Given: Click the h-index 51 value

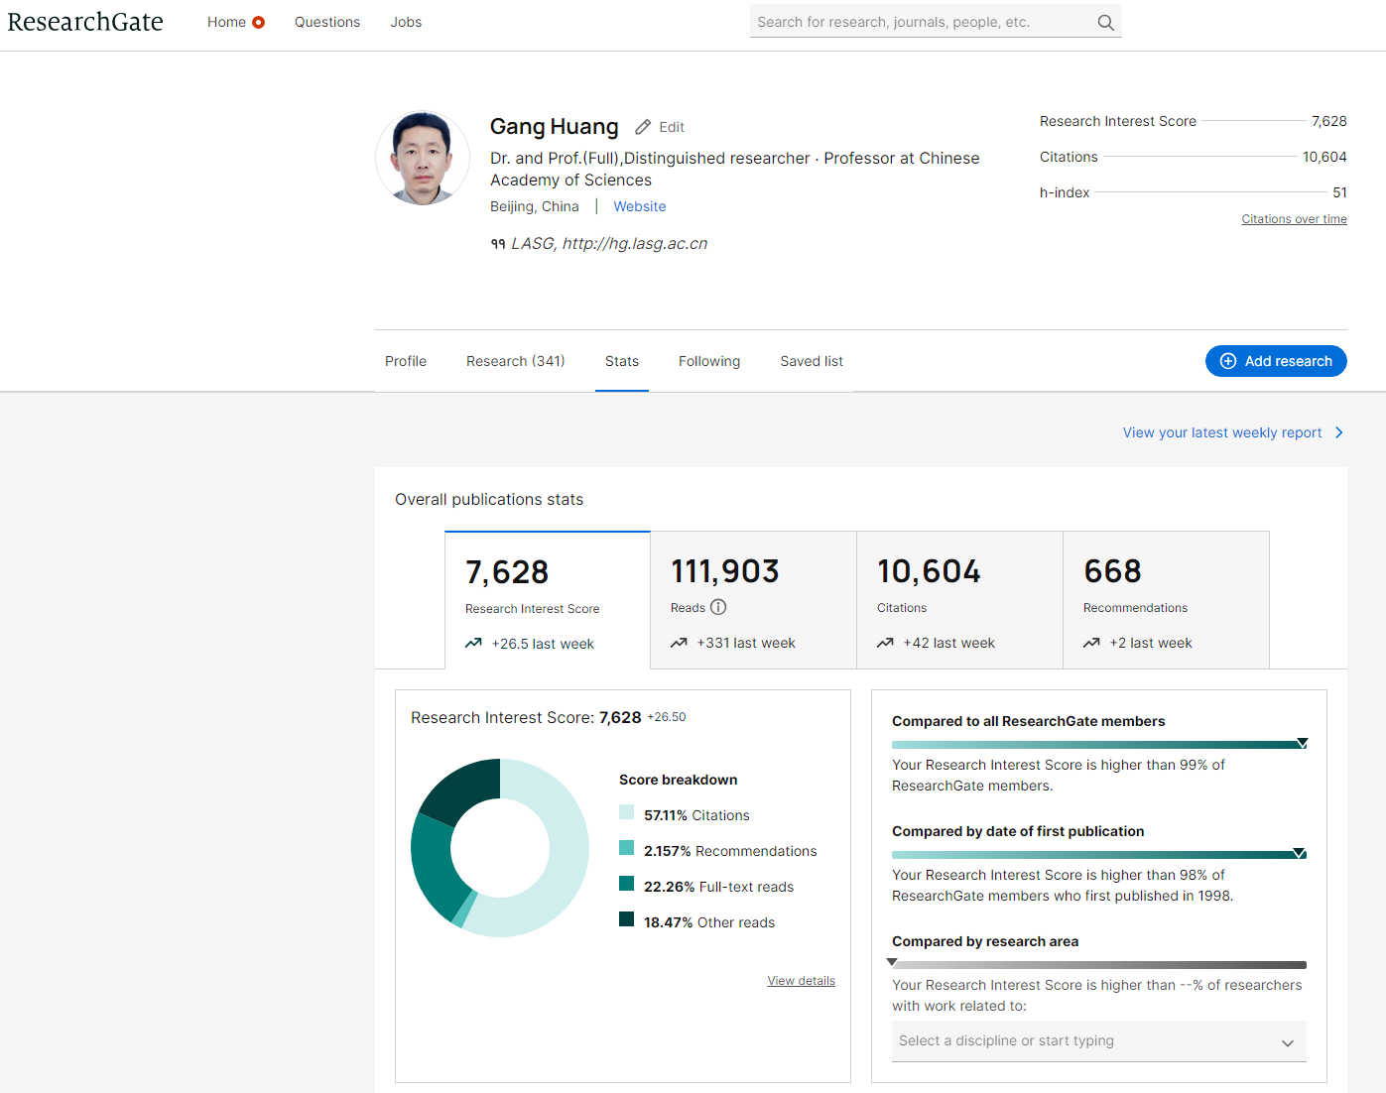Looking at the screenshot, I should pyautogui.click(x=1339, y=192).
